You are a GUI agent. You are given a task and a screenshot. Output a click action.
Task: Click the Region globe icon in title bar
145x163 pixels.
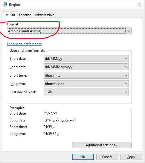tap(5, 4)
